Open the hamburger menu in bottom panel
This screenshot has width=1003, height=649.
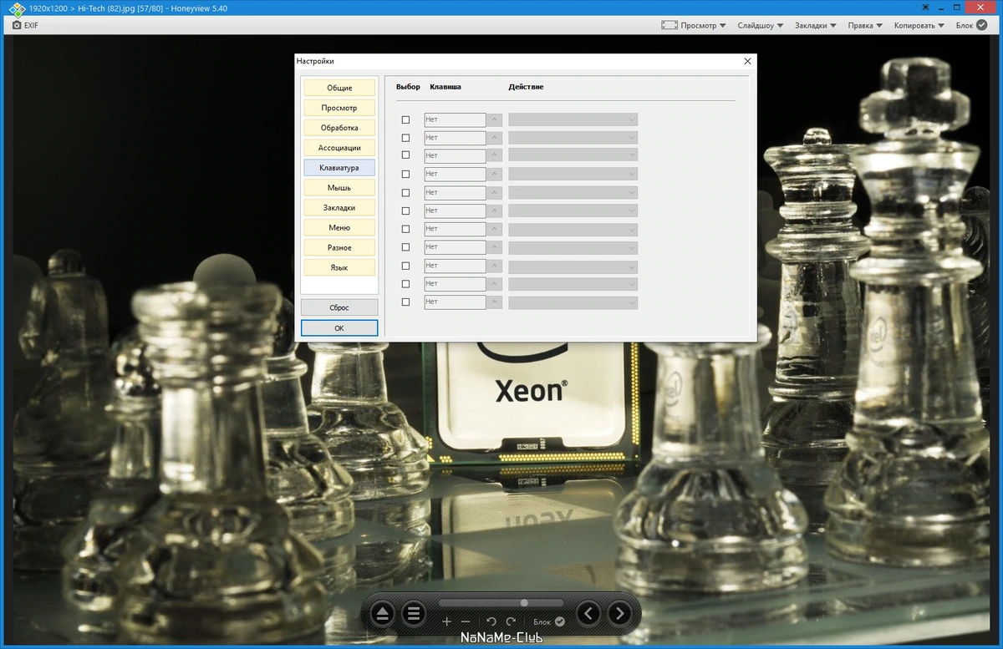[413, 614]
